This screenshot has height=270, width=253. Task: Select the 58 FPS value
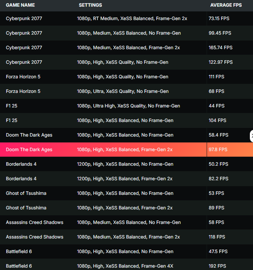coord(216,222)
